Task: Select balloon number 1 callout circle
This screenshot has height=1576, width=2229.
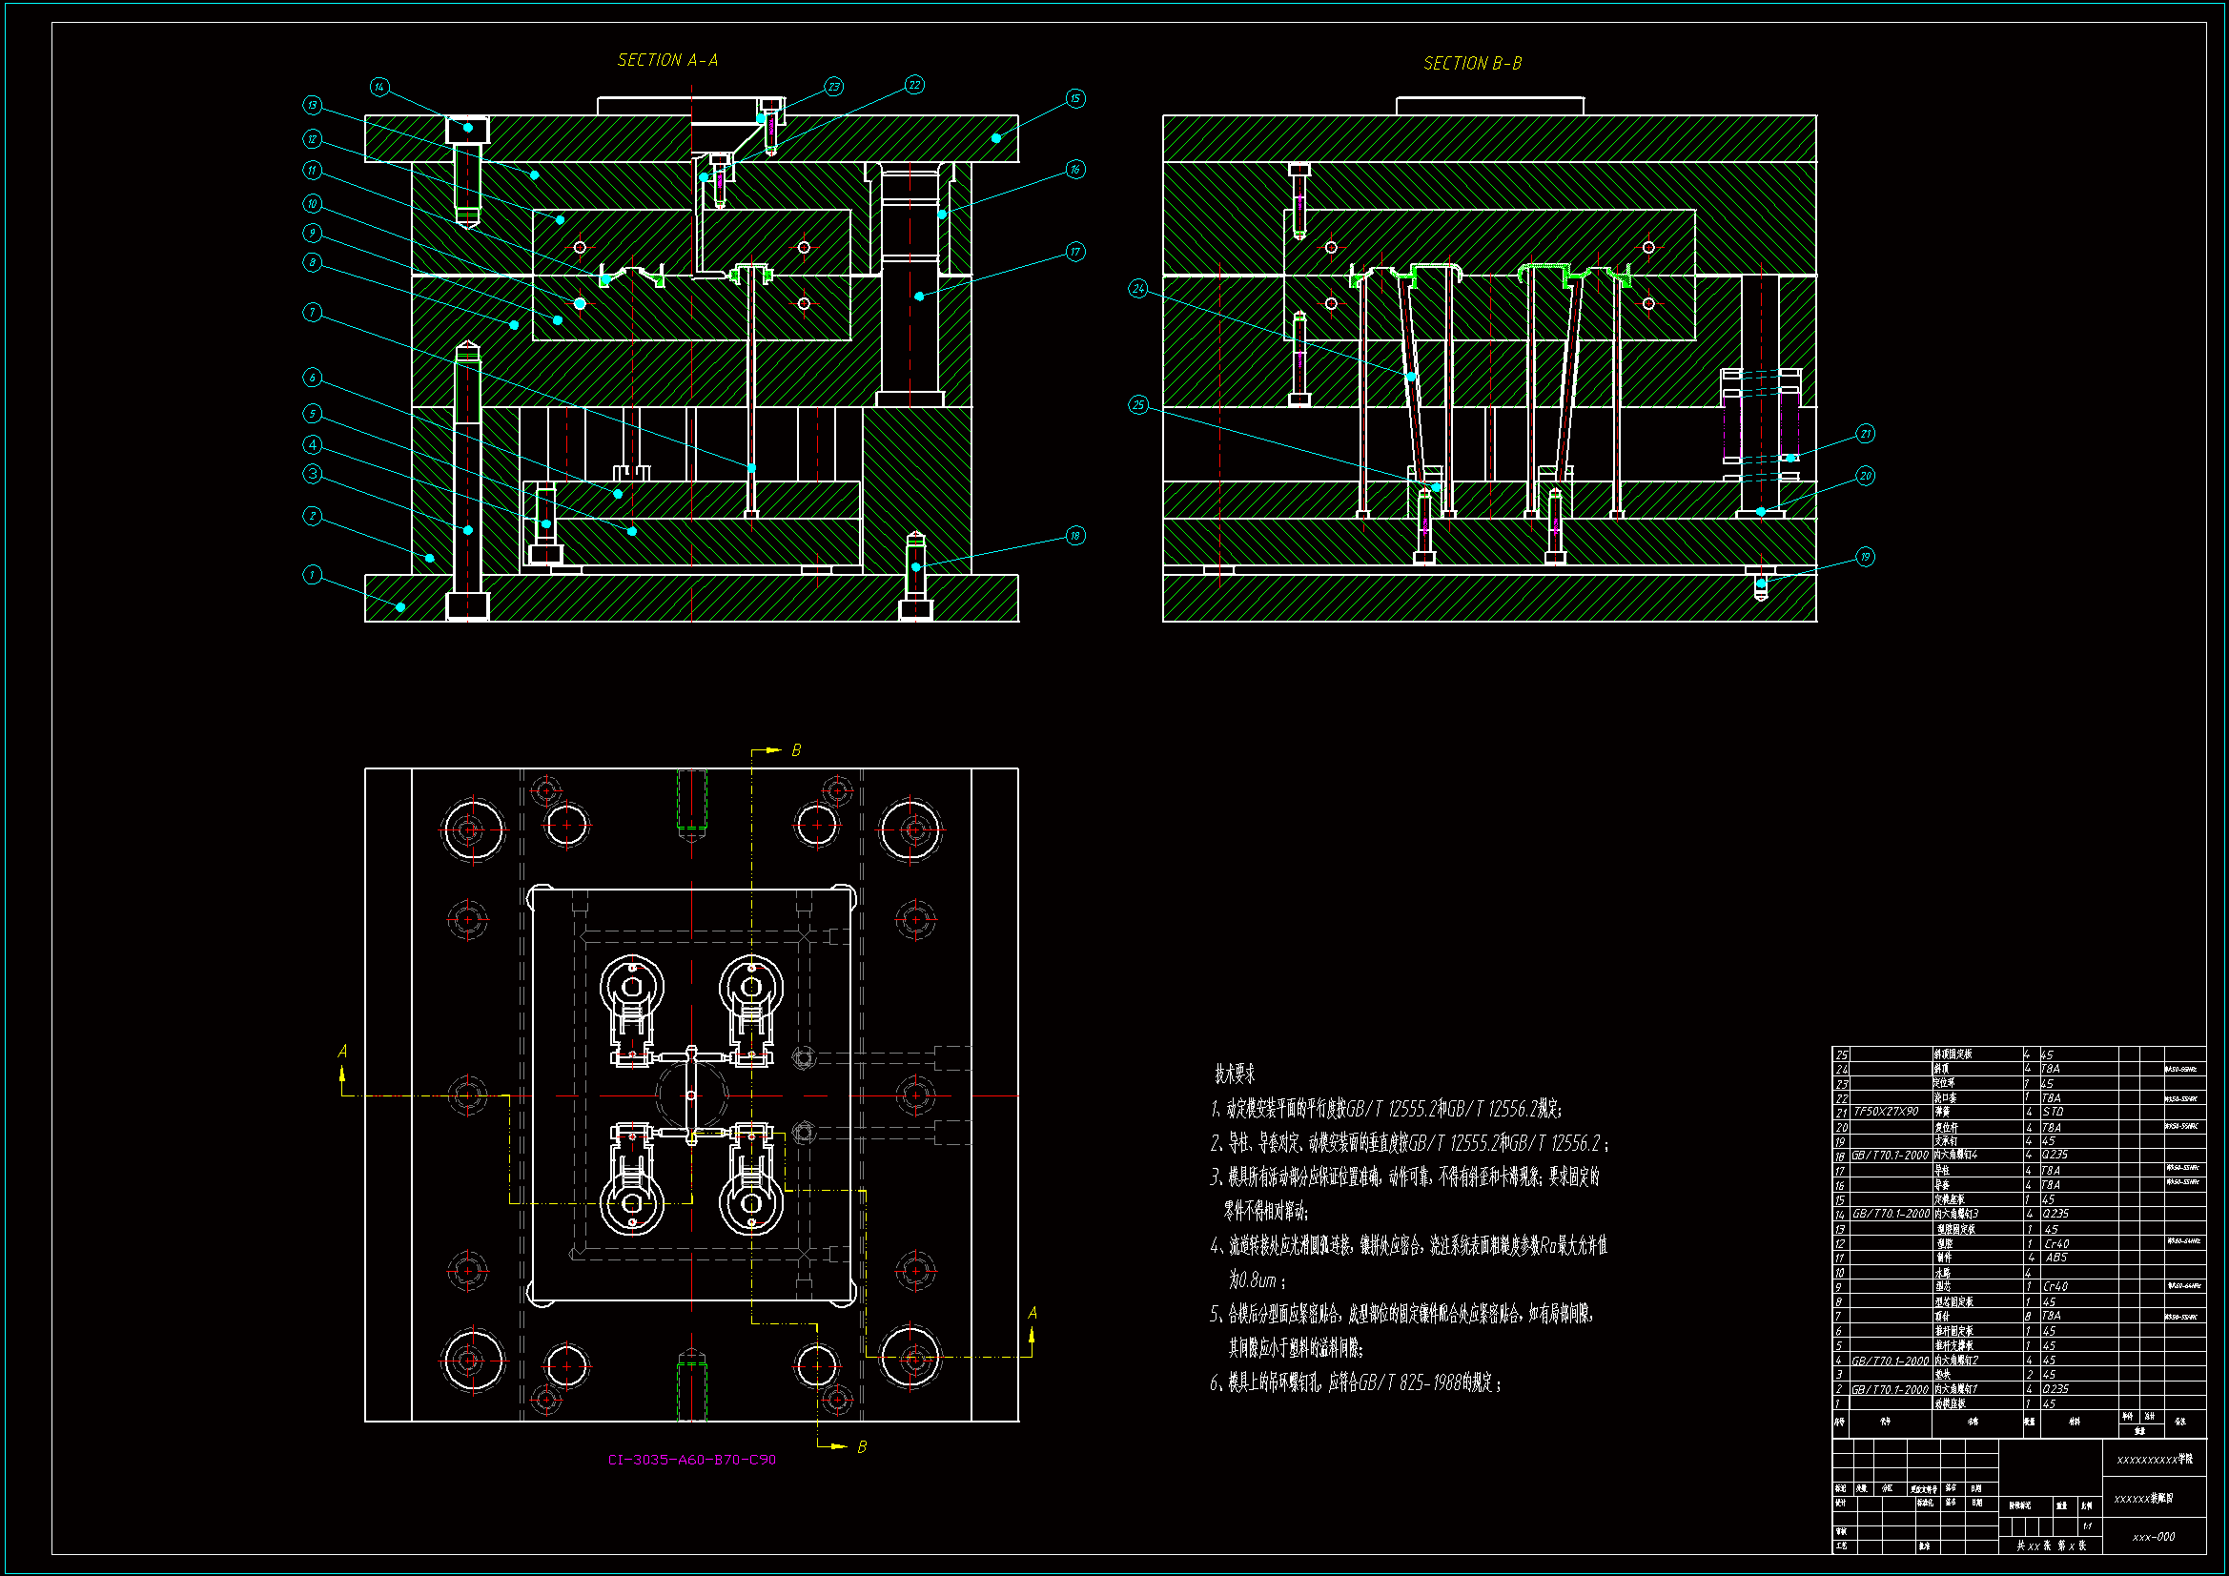Action: (x=312, y=575)
